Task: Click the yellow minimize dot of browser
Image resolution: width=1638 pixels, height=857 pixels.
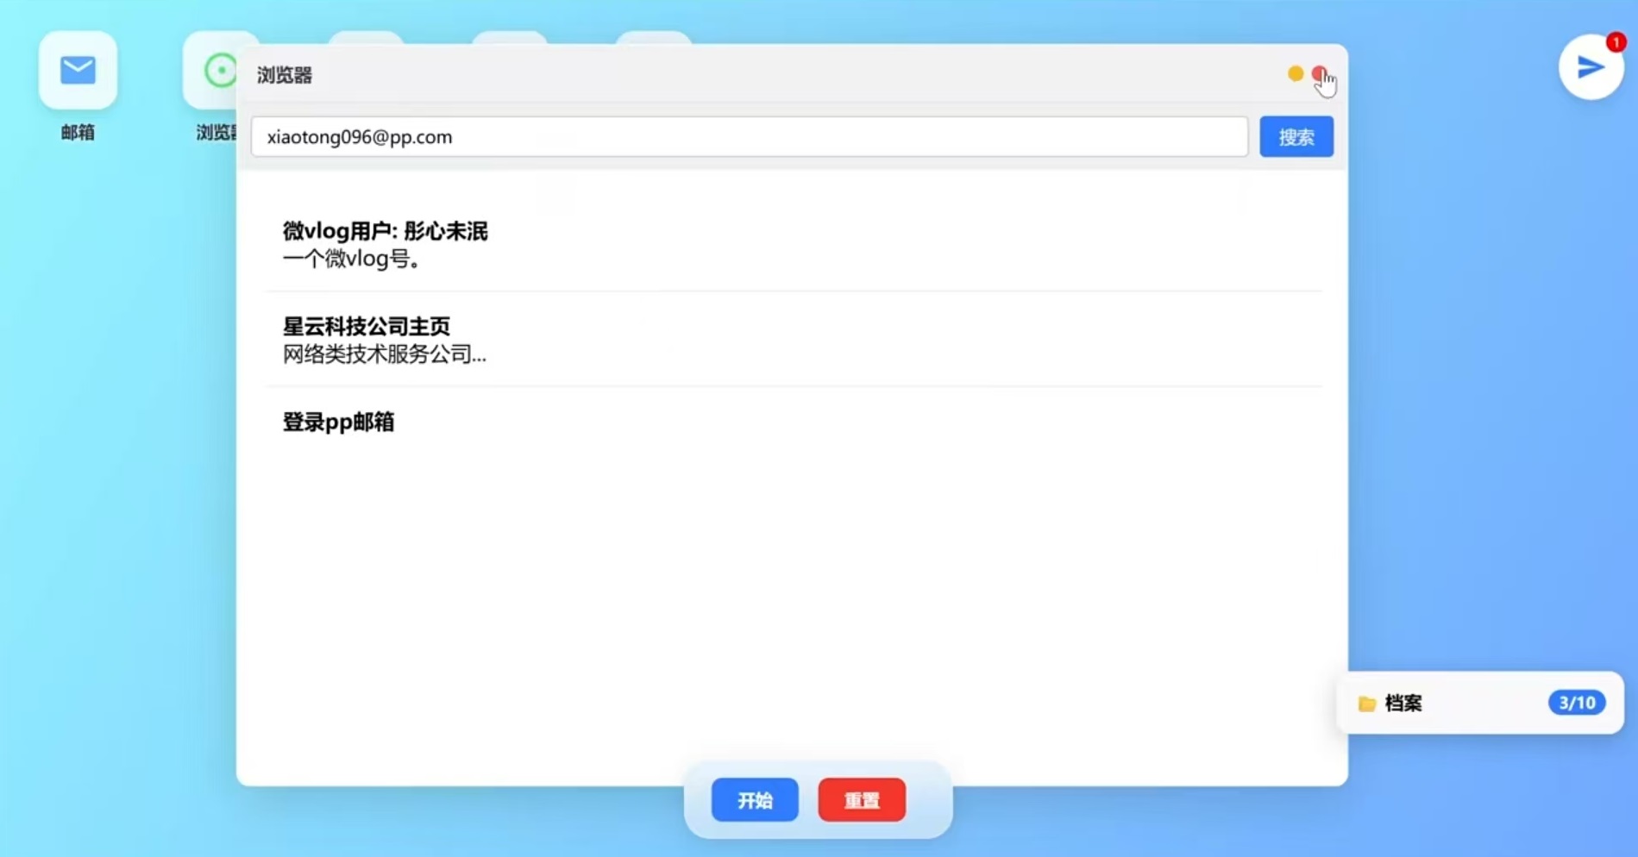Action: [x=1295, y=74]
